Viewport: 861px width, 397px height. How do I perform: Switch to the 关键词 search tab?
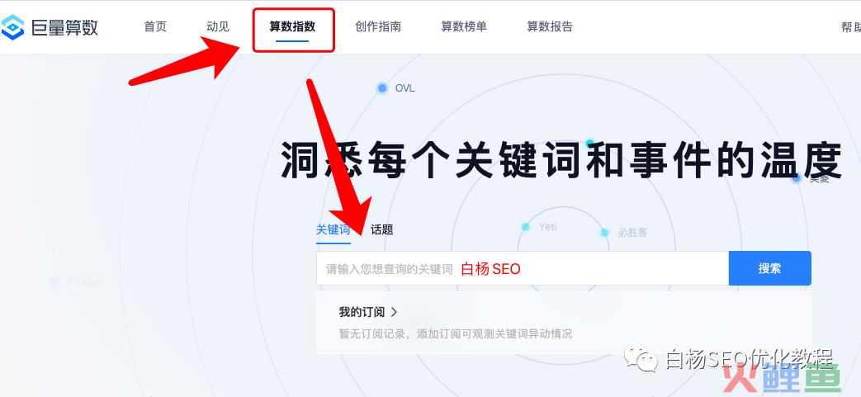pyautogui.click(x=333, y=229)
